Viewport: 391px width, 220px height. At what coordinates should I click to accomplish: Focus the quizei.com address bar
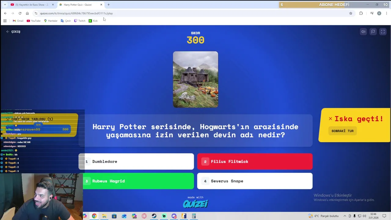coord(192,13)
